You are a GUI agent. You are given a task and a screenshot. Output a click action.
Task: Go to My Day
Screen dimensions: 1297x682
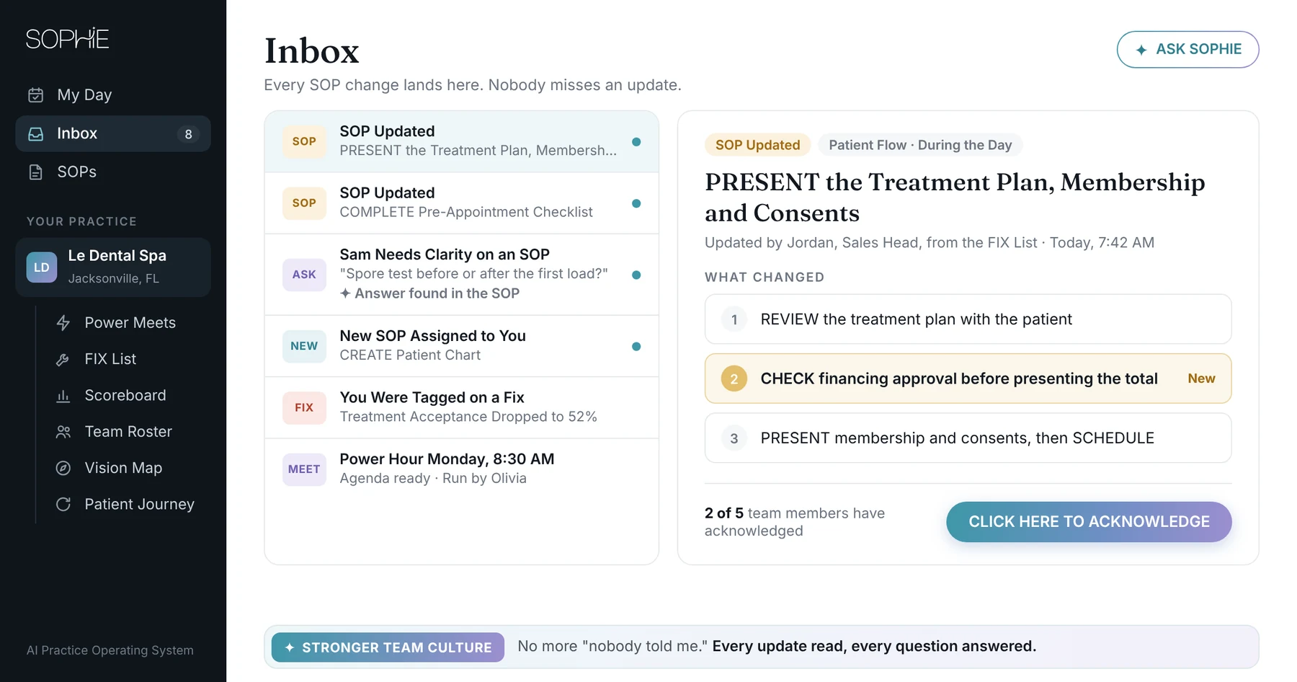(x=113, y=95)
